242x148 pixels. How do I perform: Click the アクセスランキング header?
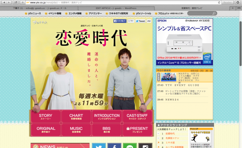pos(185,125)
